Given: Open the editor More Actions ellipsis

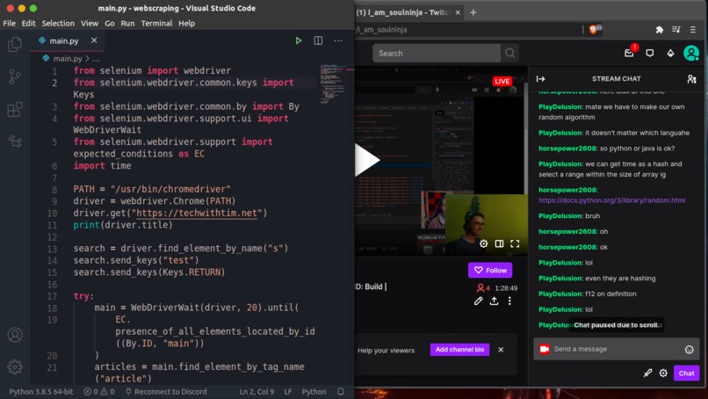Looking at the screenshot, I should (338, 40).
